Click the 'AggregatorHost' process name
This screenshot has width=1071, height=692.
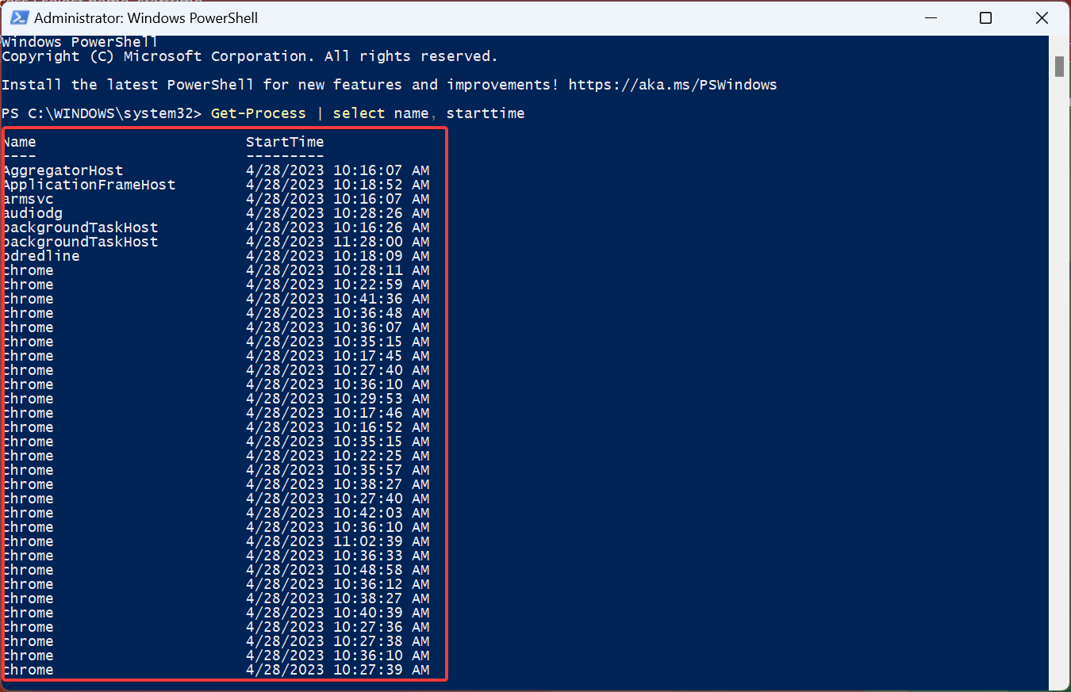[63, 170]
